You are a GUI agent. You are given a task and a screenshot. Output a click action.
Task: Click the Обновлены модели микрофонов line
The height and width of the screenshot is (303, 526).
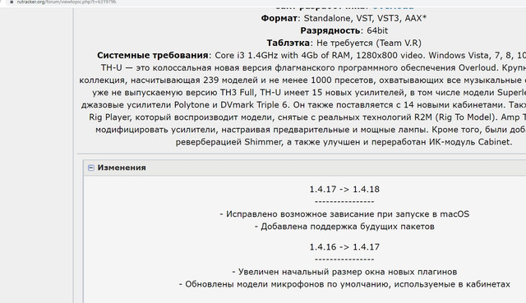coord(344,284)
